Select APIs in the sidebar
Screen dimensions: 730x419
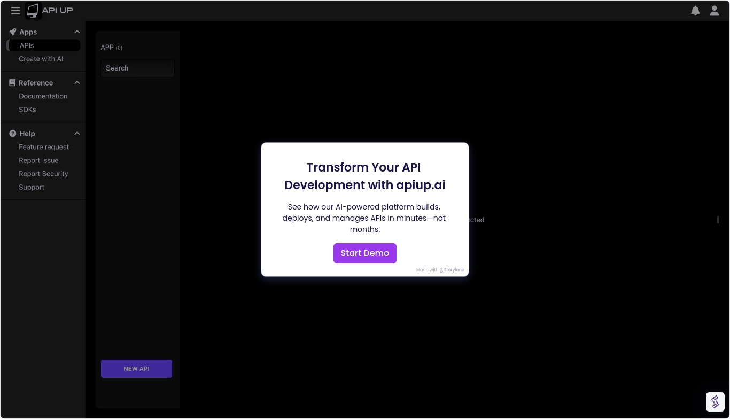point(27,45)
